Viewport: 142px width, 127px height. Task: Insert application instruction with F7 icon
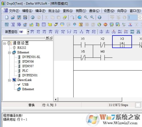point(69,32)
